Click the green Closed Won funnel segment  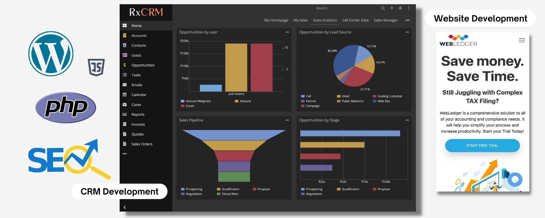click(234, 177)
